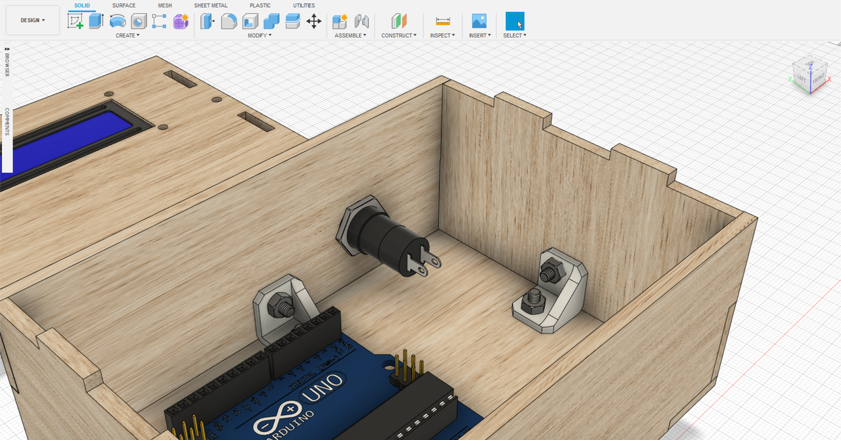The image size is (841, 440).
Task: Select the Fillet tool
Action: (x=229, y=21)
